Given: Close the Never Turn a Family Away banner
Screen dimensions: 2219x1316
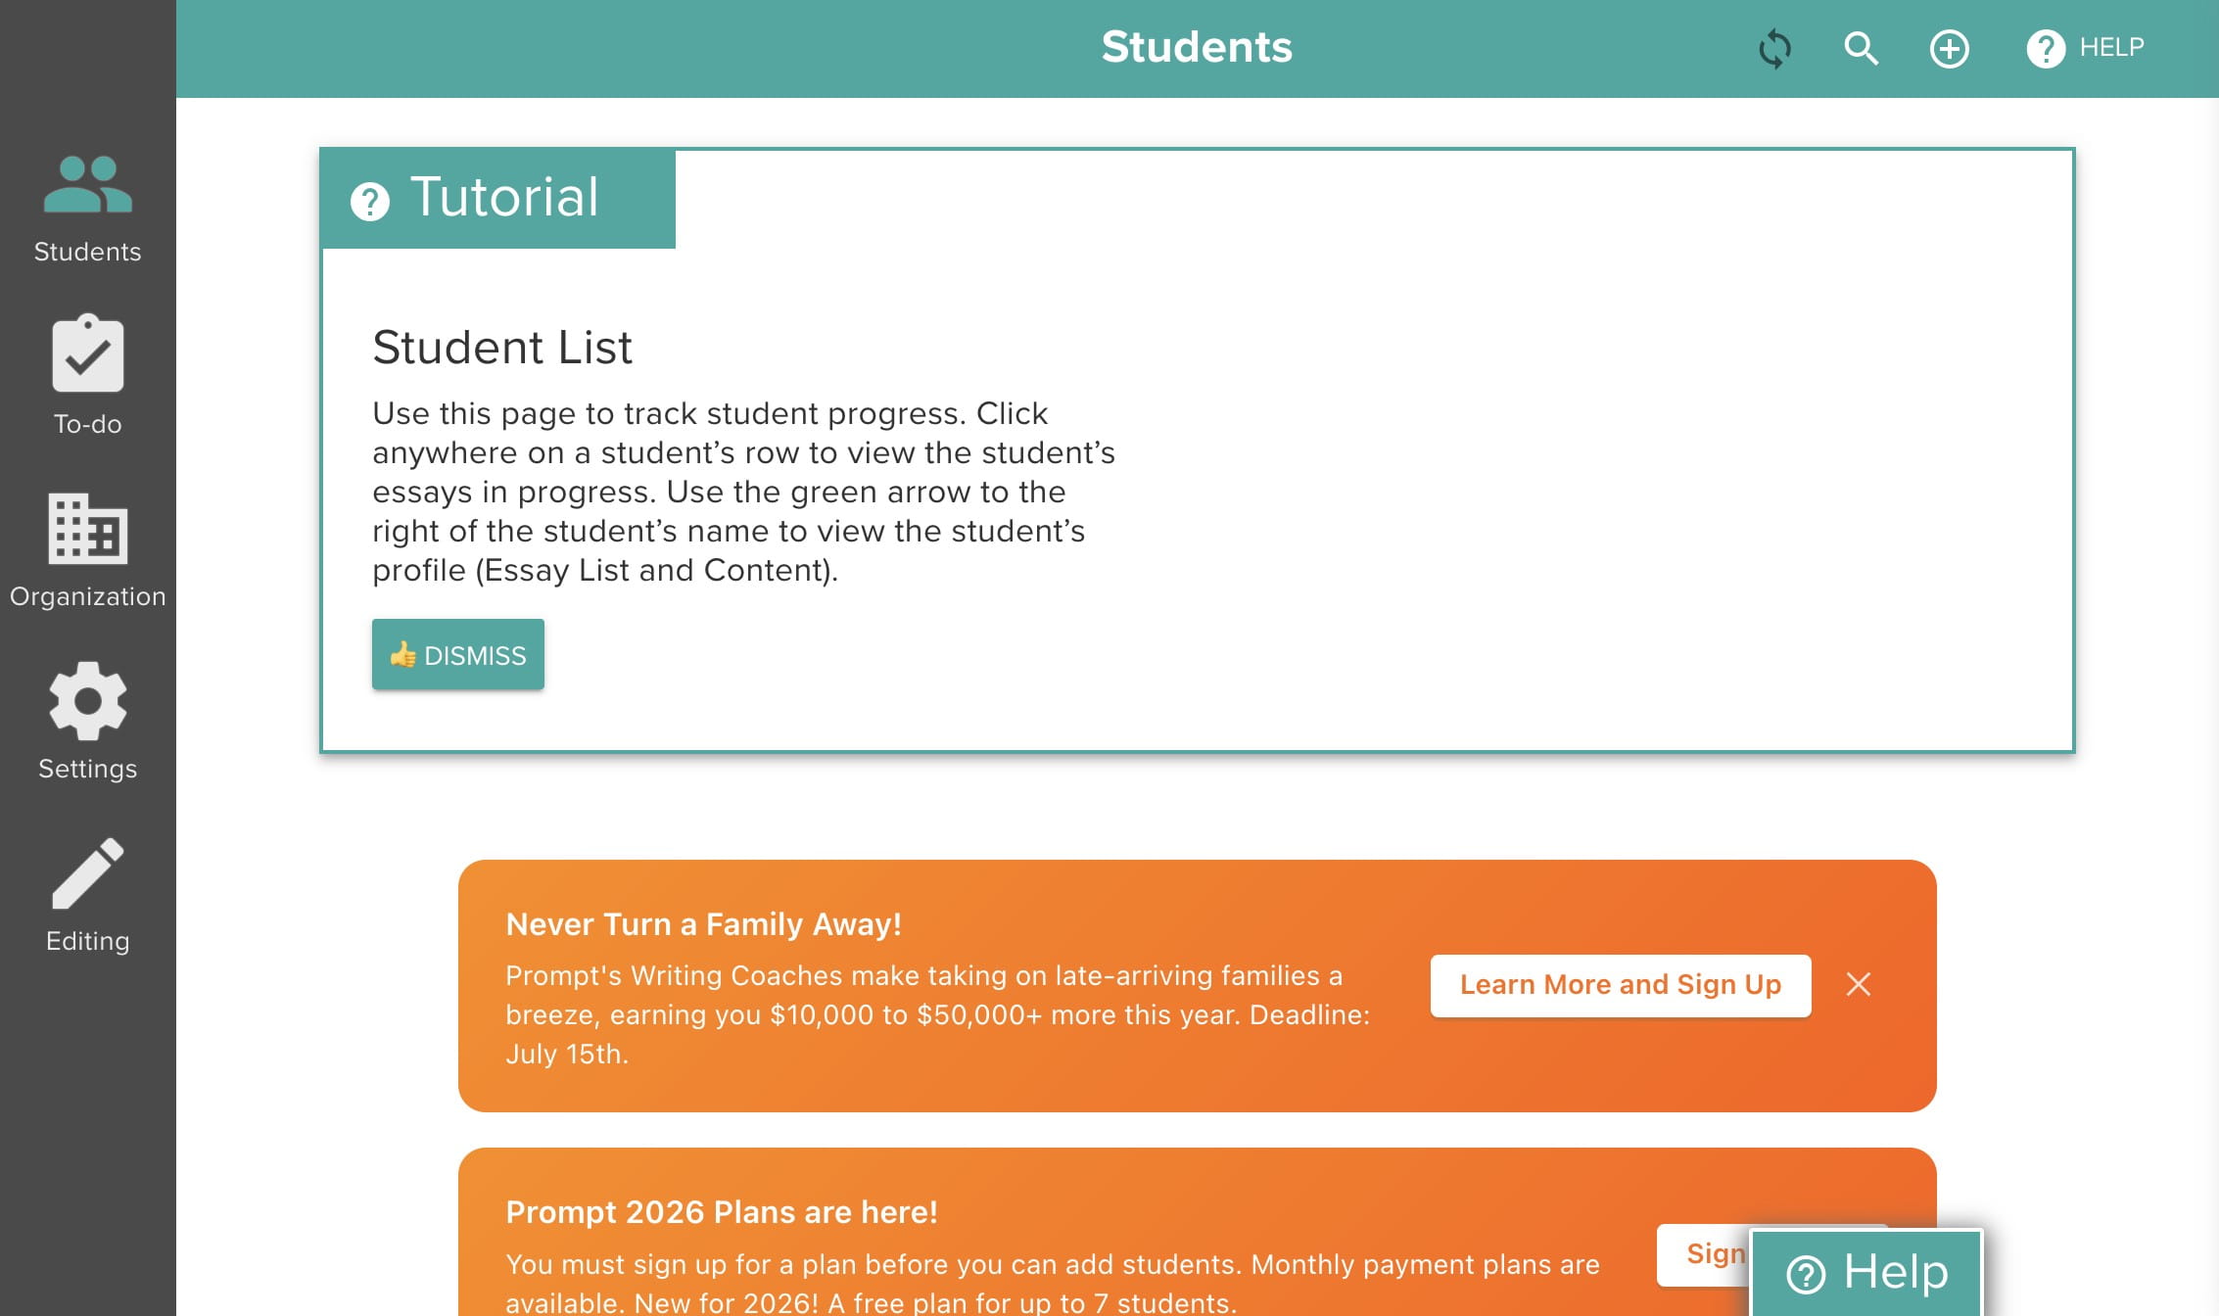Looking at the screenshot, I should 1858,984.
